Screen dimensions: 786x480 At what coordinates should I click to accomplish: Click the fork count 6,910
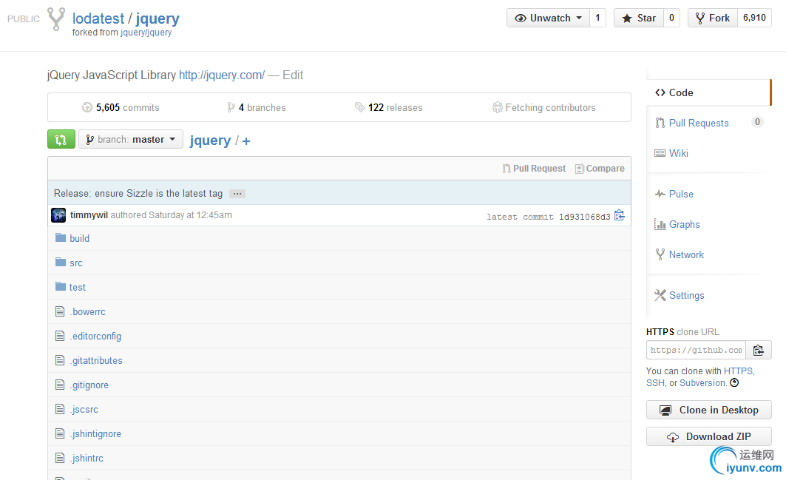click(x=754, y=18)
